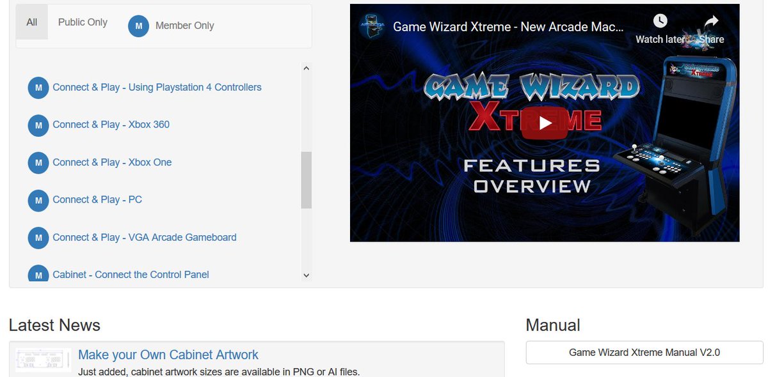
Task: Open Connect & Play - Xbox One link
Action: click(112, 162)
